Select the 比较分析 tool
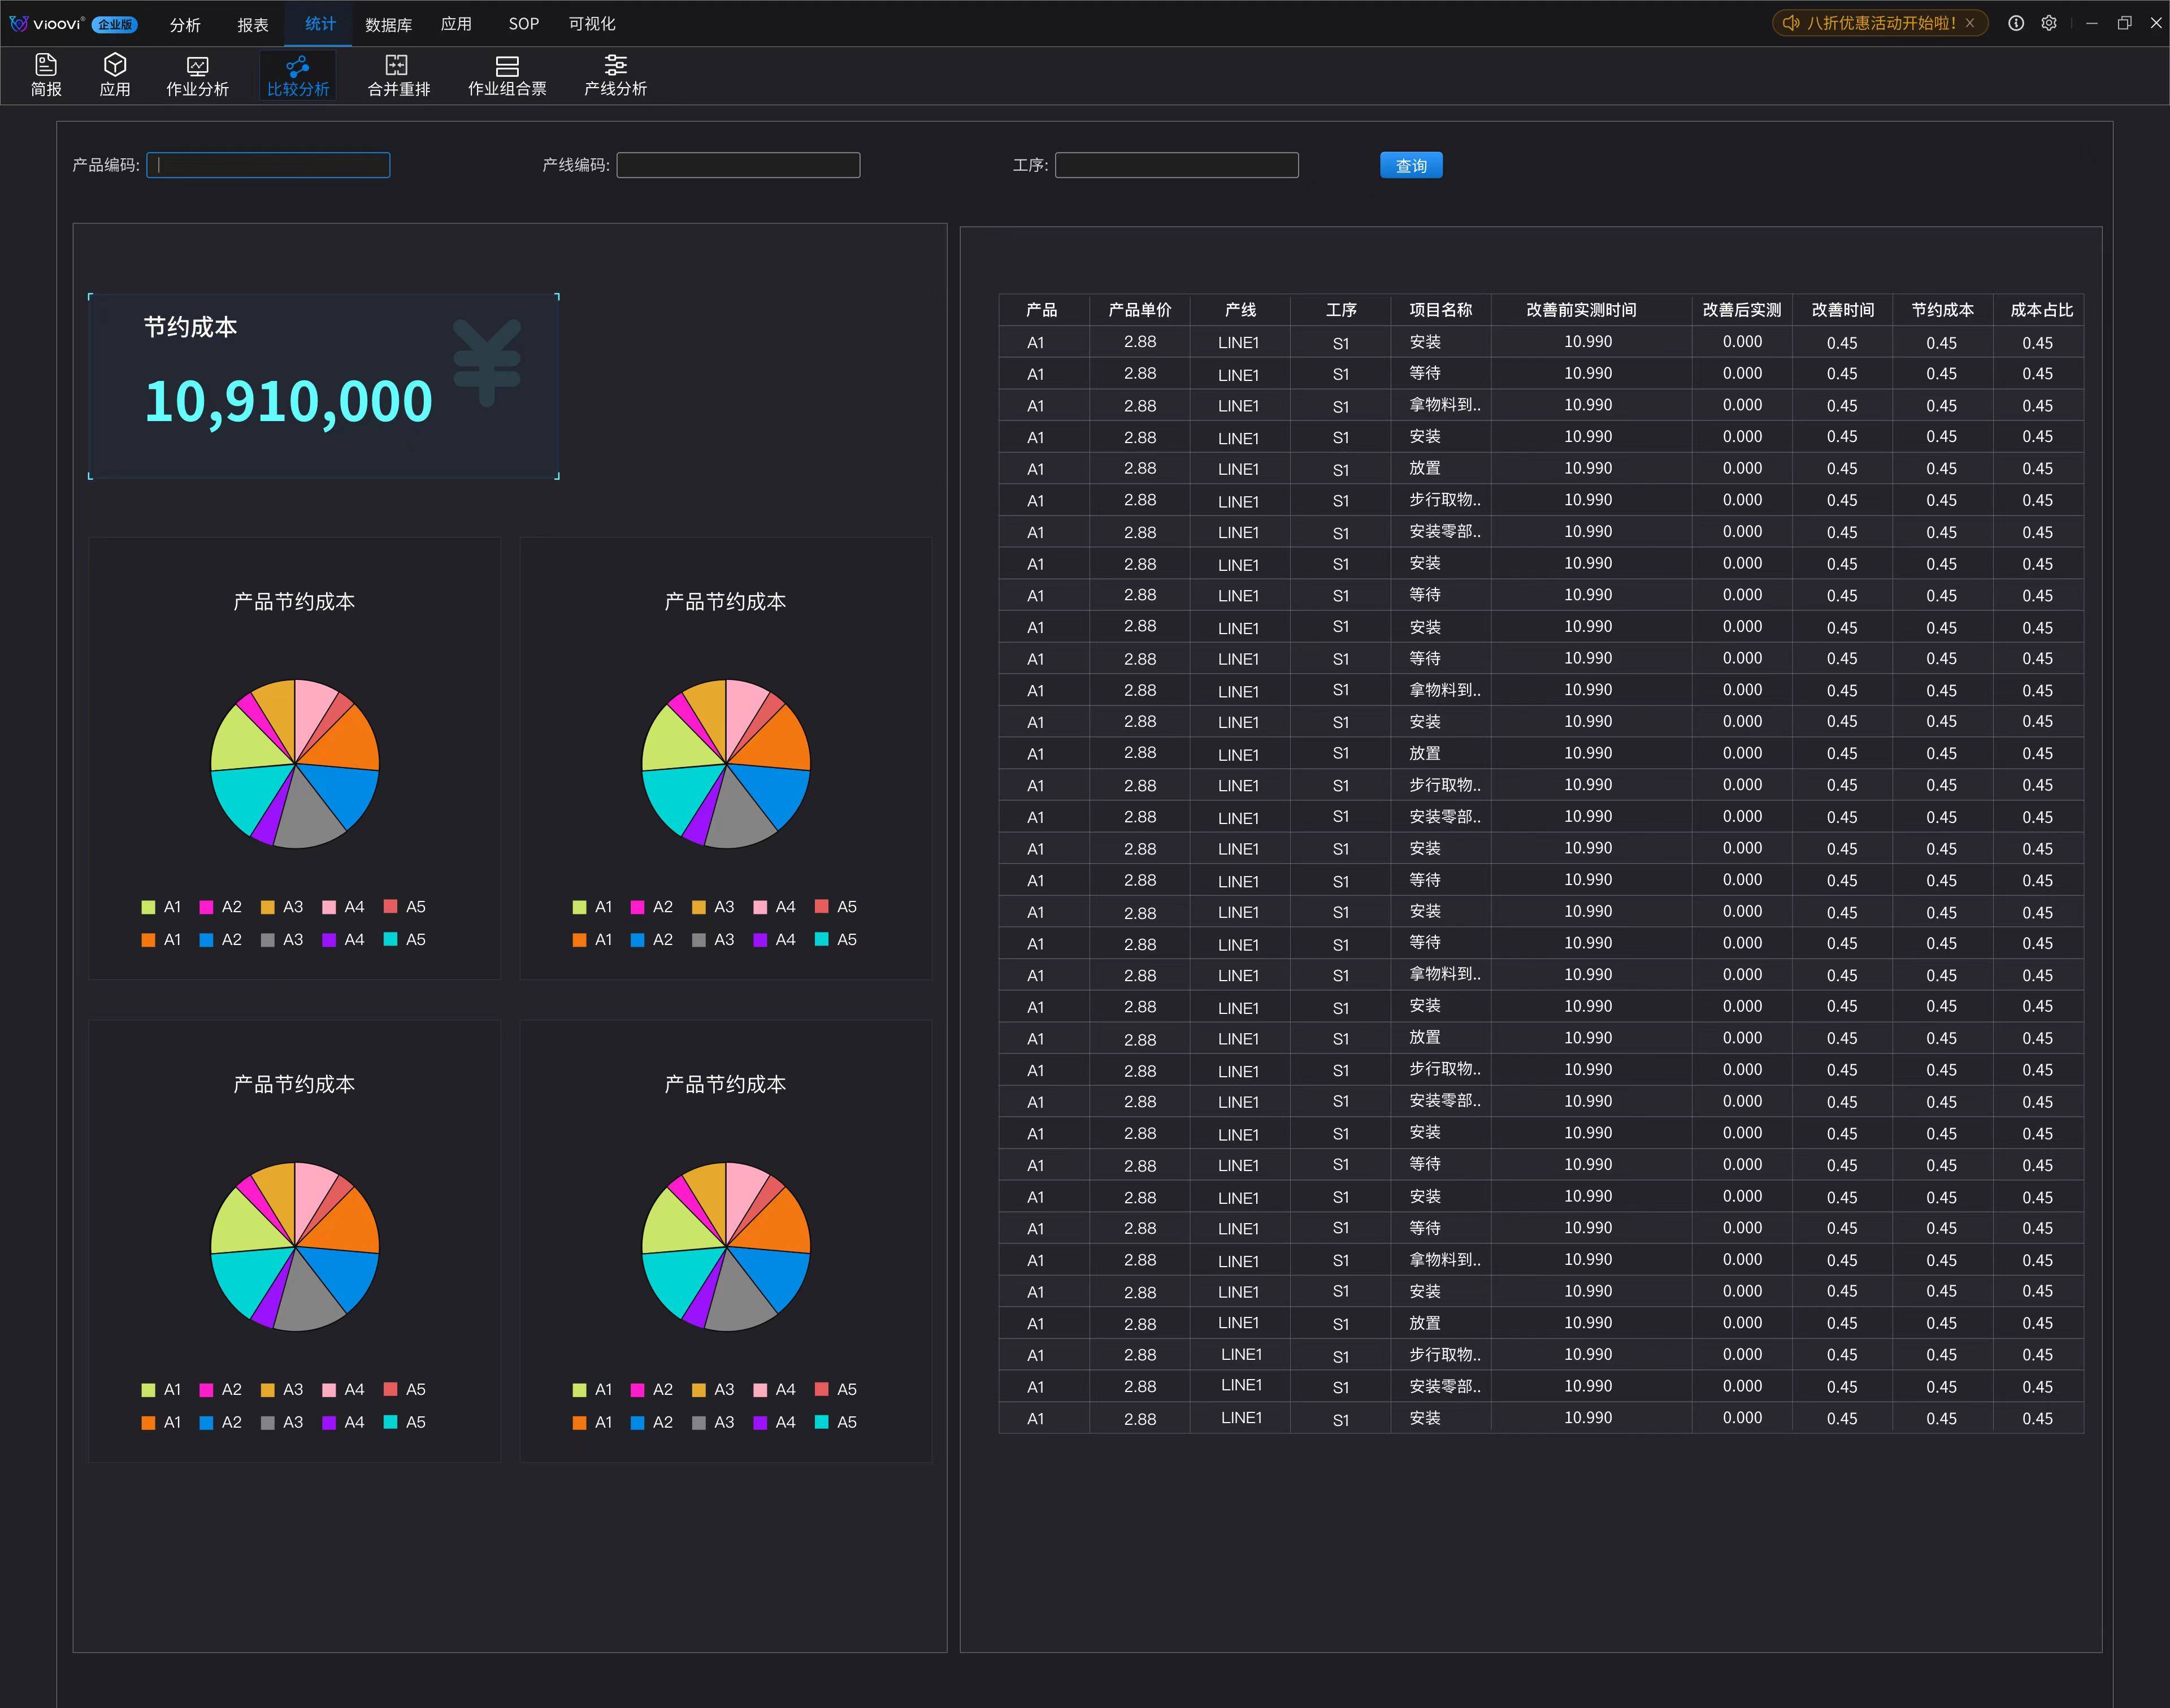Image resolution: width=2170 pixels, height=1708 pixels. click(298, 75)
